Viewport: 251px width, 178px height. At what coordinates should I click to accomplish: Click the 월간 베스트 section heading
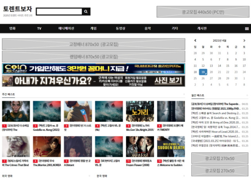[198, 95]
